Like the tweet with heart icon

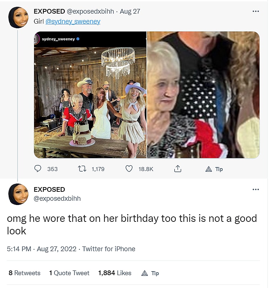[129, 169]
